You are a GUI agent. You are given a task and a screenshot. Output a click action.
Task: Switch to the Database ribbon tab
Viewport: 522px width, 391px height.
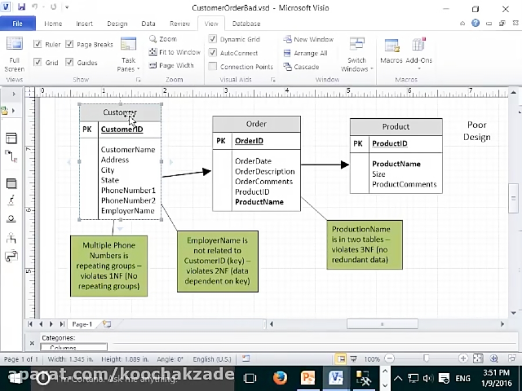tap(246, 24)
